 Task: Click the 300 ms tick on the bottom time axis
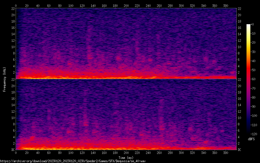(x=181, y=153)
